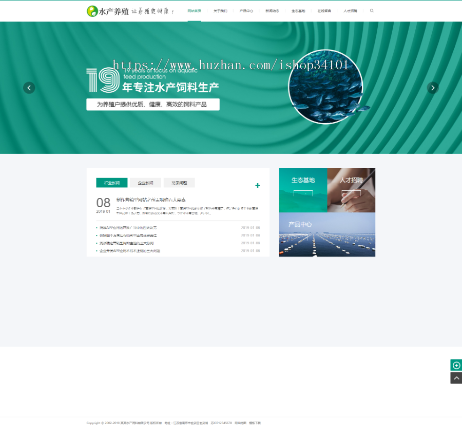Click the featured news summary paragraph
Screen dimensions: 462x436
[x=188, y=210]
